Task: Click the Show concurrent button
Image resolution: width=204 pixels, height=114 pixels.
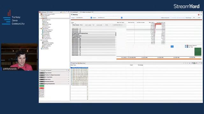Action: [165, 18]
